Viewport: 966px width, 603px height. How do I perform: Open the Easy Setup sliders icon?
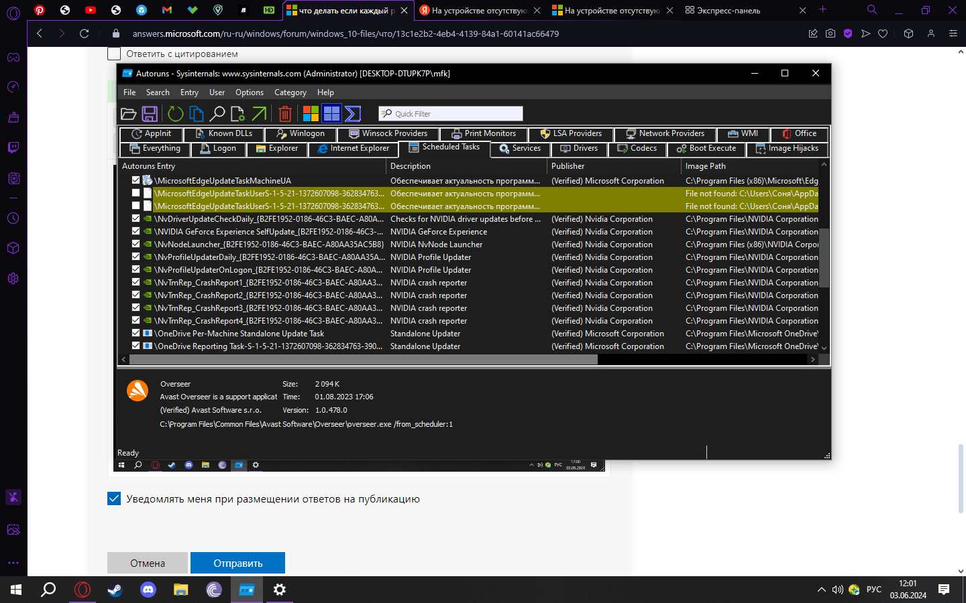[953, 33]
